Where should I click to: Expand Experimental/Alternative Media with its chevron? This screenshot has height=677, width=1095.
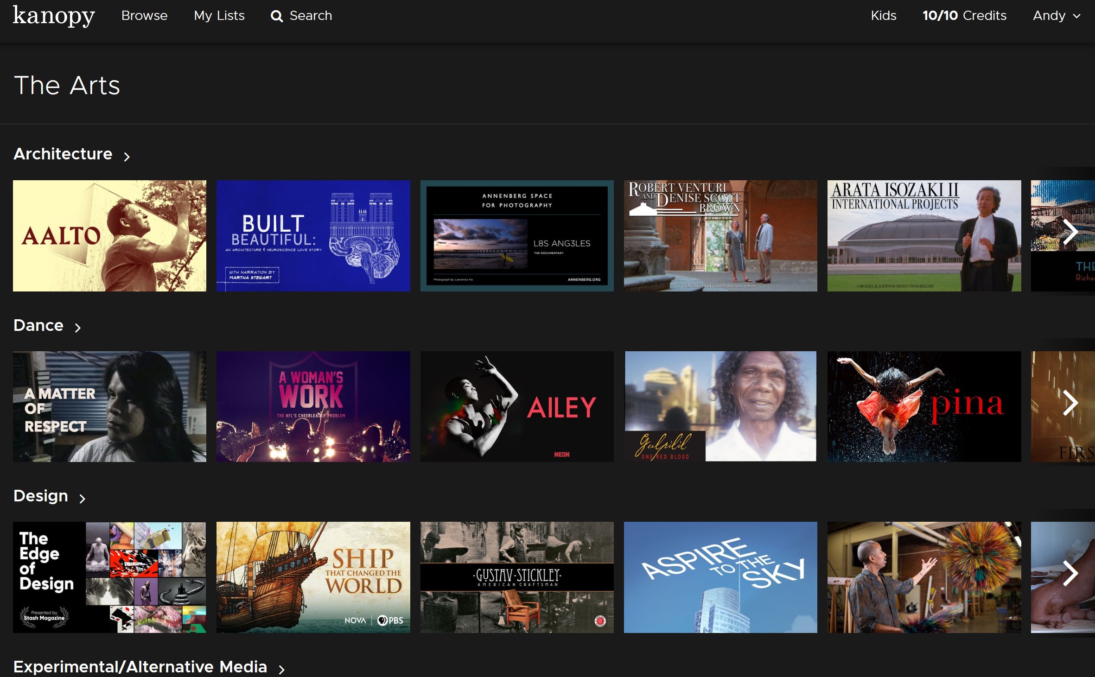[x=281, y=670]
